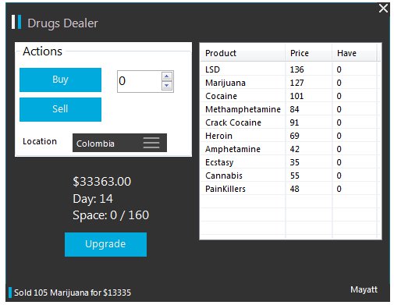
Task: Click the LSD price 136
Action: pos(296,69)
